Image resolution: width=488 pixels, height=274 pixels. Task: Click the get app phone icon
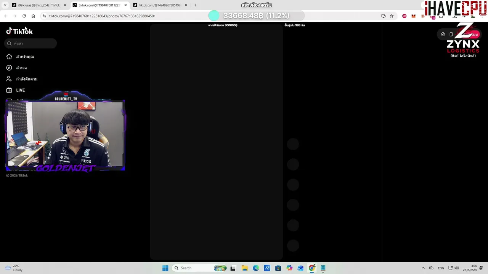tap(451, 34)
